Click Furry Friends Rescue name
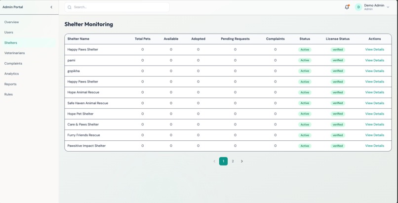Image resolution: width=398 pixels, height=203 pixels. tap(84, 135)
